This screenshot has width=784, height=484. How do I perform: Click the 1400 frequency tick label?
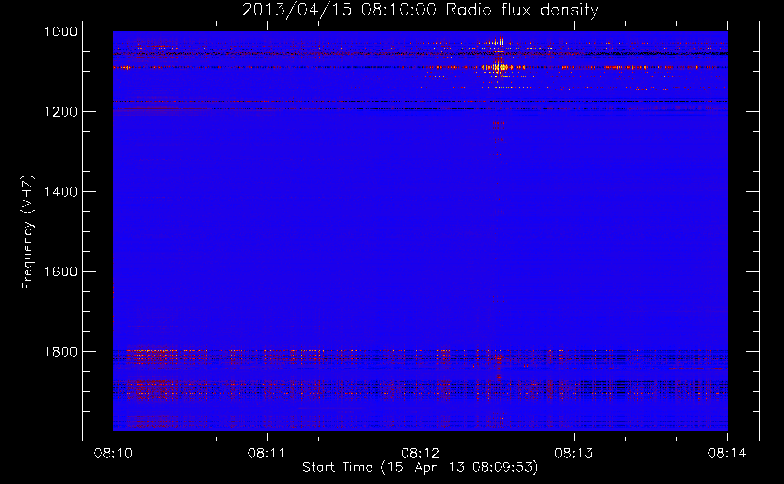tap(61, 192)
